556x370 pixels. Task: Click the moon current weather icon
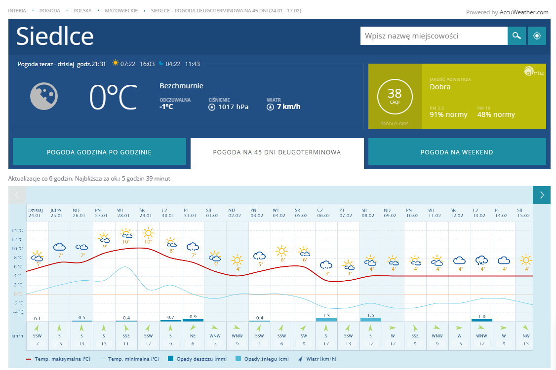click(44, 96)
